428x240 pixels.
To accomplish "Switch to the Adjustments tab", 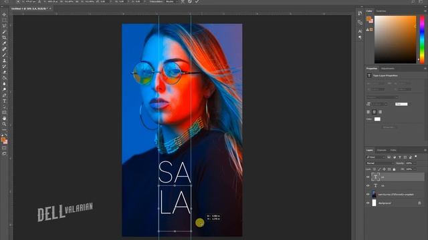I will pyautogui.click(x=388, y=69).
